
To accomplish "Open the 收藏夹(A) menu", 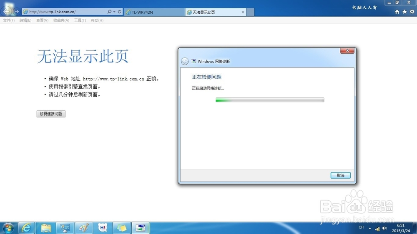I will [61, 20].
